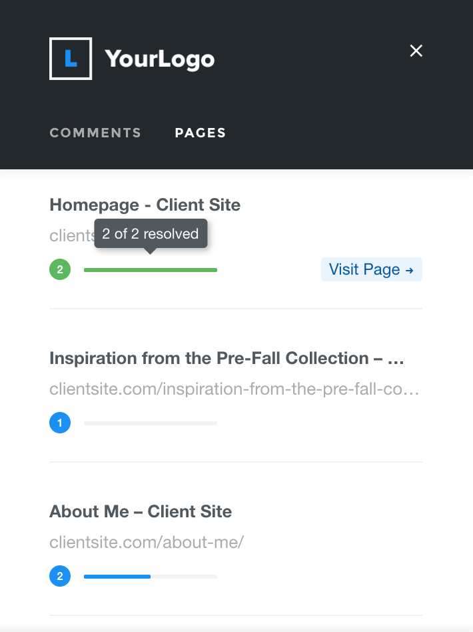473x632 pixels.
Task: Click the blue badge showing 1 comment
Action: pyautogui.click(x=60, y=423)
